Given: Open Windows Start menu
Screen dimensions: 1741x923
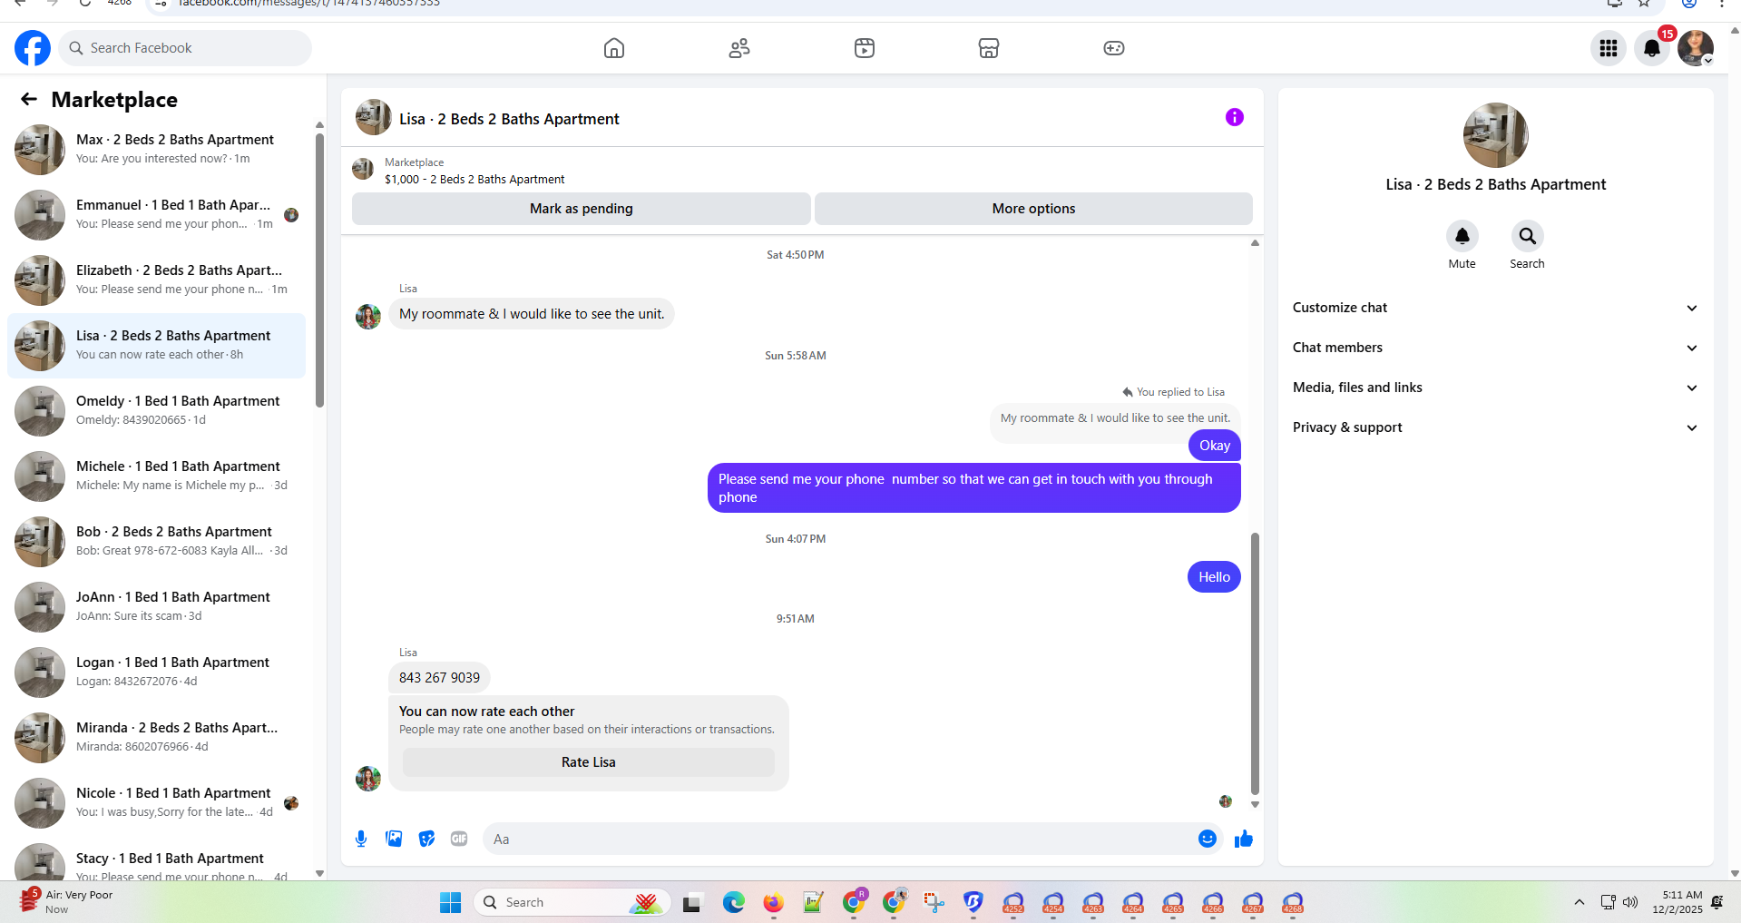Looking at the screenshot, I should click(x=451, y=902).
